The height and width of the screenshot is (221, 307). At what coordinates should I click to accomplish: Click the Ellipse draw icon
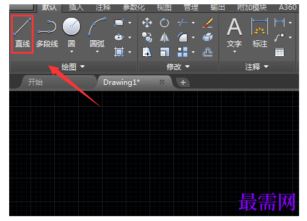click(x=119, y=37)
